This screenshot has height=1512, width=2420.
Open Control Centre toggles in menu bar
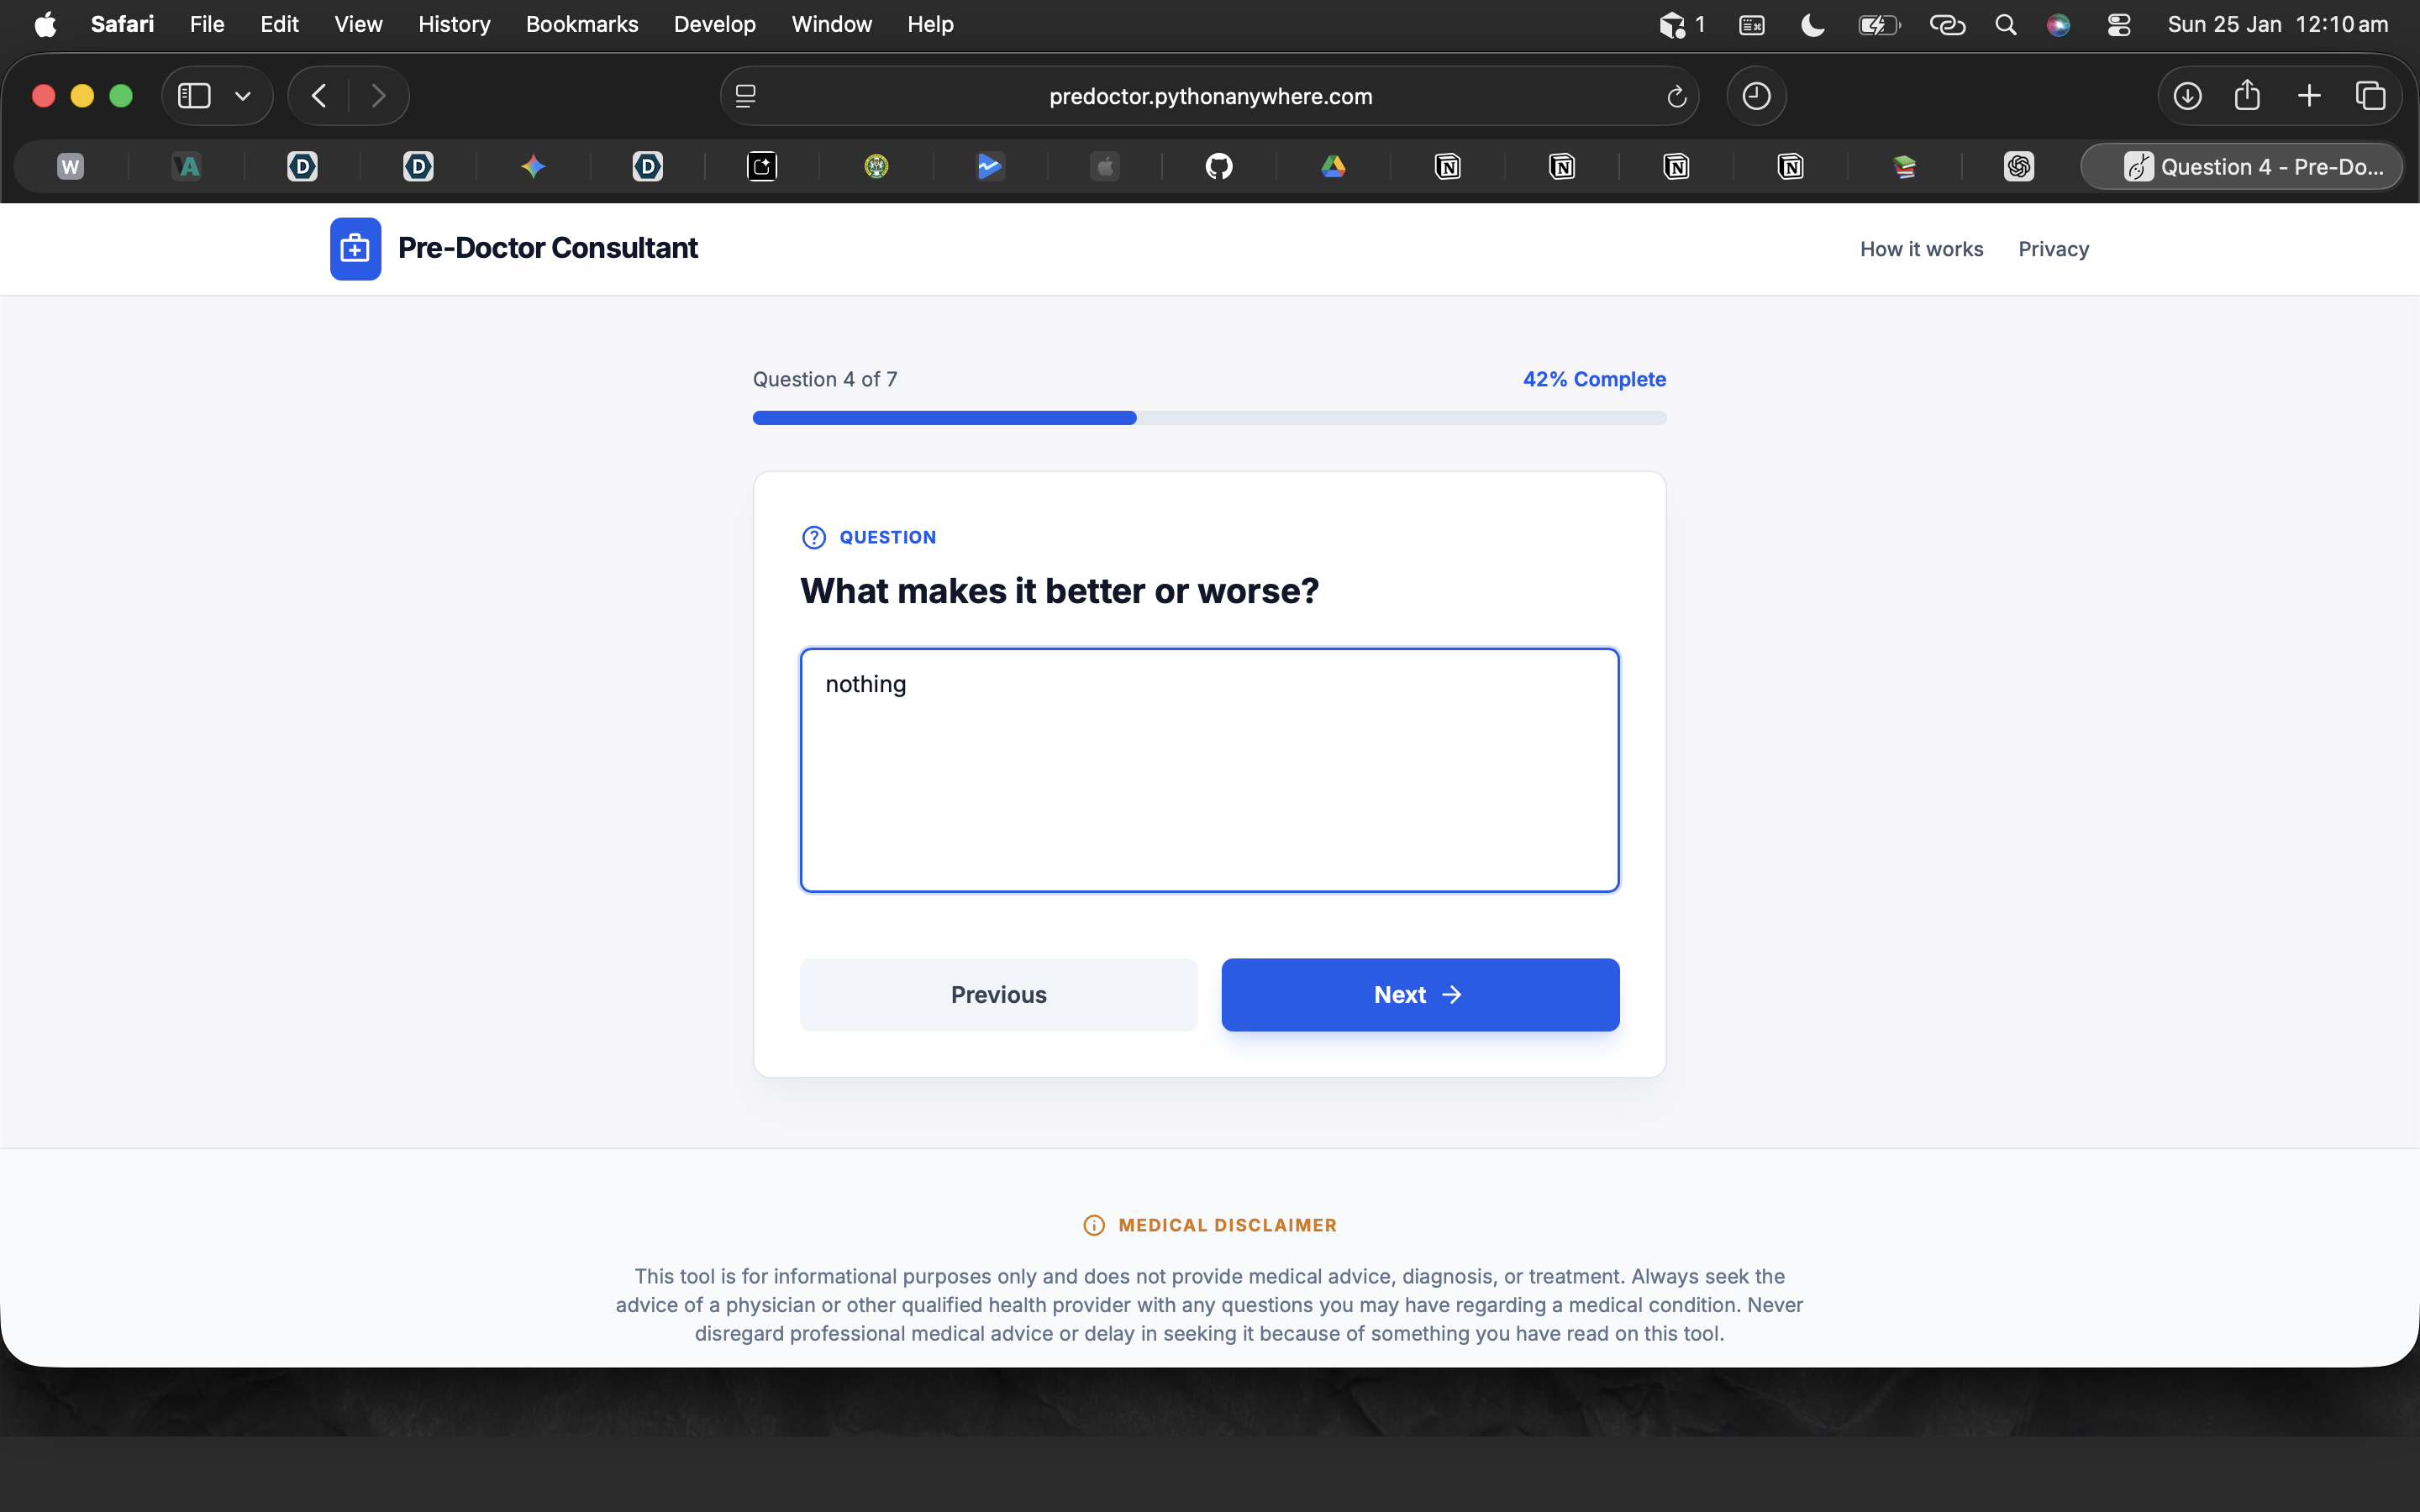(2118, 24)
